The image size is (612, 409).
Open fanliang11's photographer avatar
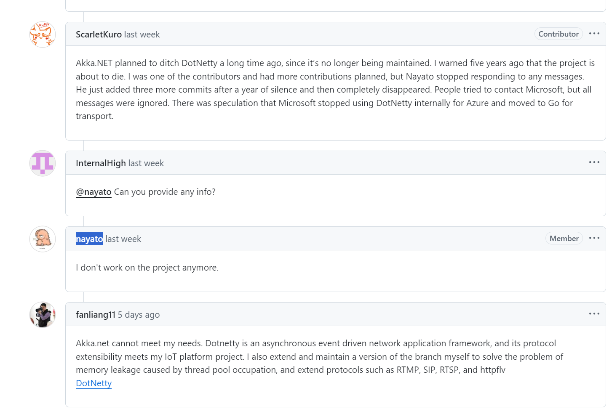coord(43,315)
